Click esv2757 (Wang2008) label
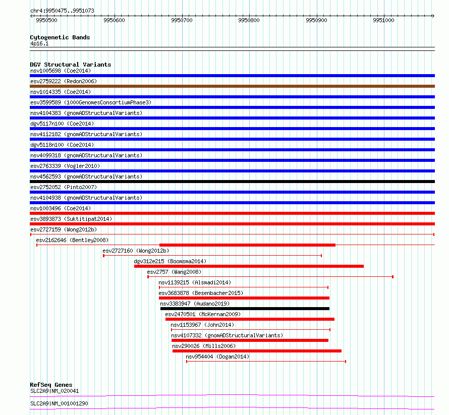The width and height of the screenshot is (449, 415). click(174, 272)
